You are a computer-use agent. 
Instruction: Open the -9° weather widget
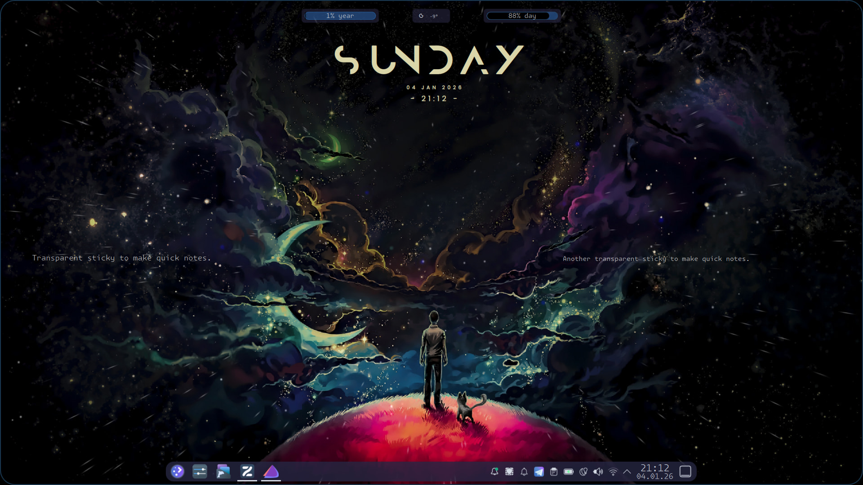pos(431,16)
